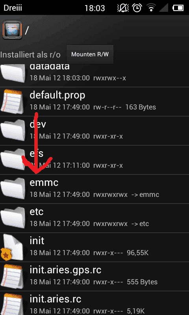
Task: Select the init file icon with badge
Action: coord(12,247)
